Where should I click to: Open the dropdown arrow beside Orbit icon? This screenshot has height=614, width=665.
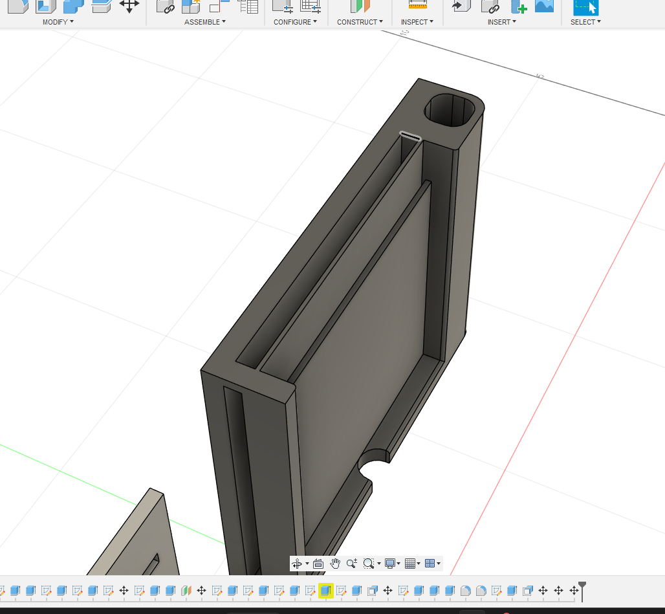pyautogui.click(x=307, y=564)
